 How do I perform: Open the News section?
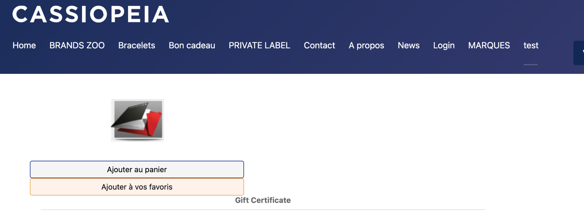(x=408, y=45)
